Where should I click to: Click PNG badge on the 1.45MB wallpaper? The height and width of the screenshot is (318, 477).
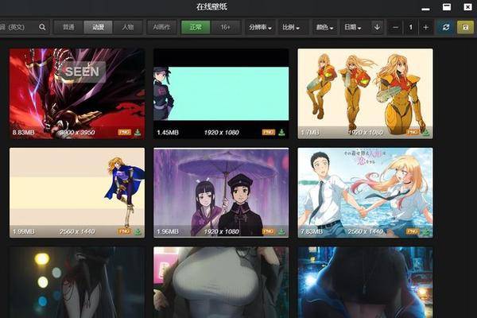pos(269,132)
